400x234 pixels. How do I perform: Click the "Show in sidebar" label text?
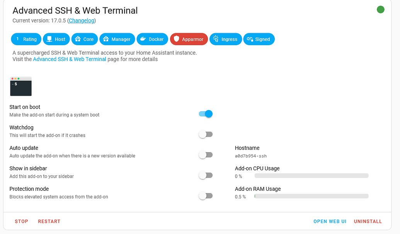(x=28, y=168)
